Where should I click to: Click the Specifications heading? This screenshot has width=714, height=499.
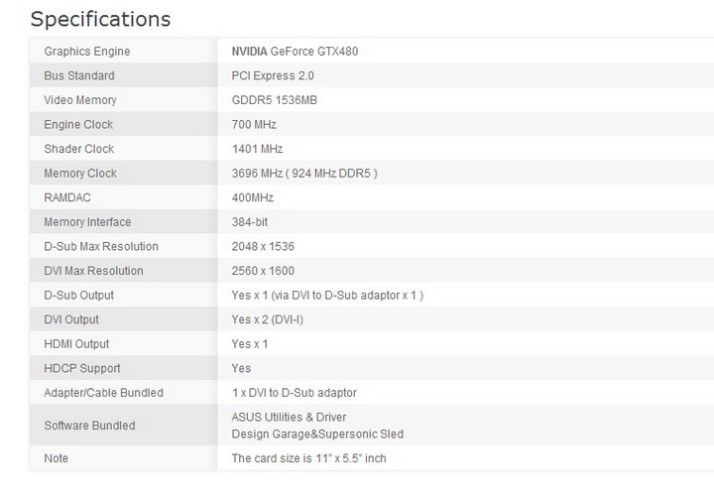[x=100, y=19]
